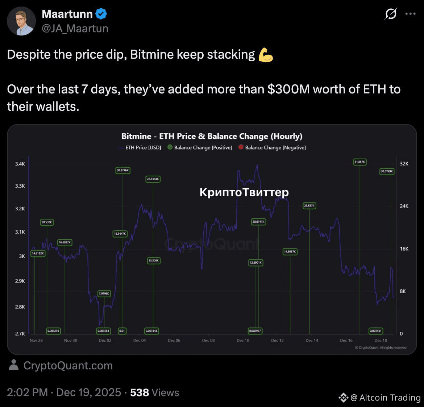424x407 pixels.
Task: Open the Bitmine chart image
Action: coord(212,239)
